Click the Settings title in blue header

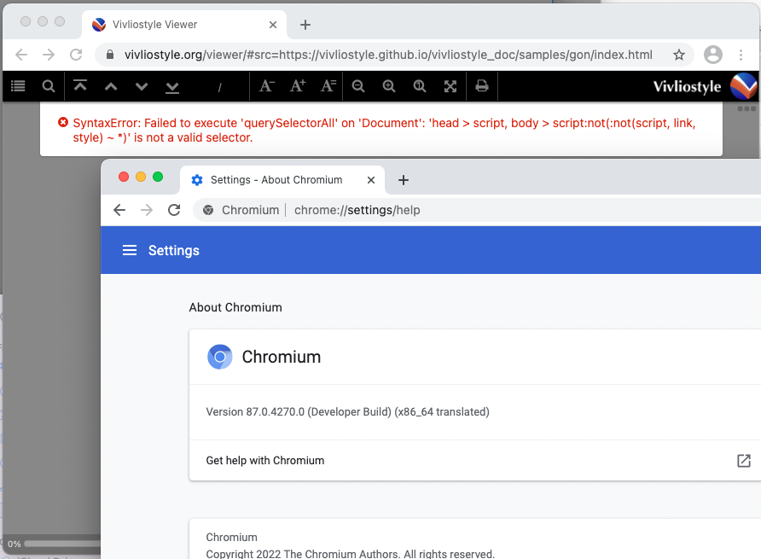tap(174, 250)
